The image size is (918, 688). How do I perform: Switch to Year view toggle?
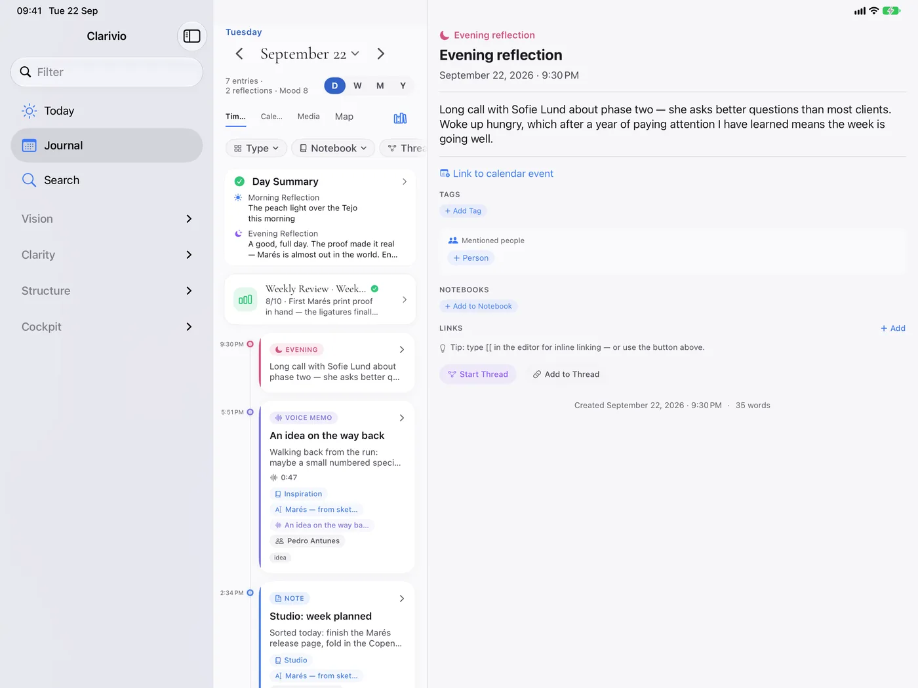point(403,86)
